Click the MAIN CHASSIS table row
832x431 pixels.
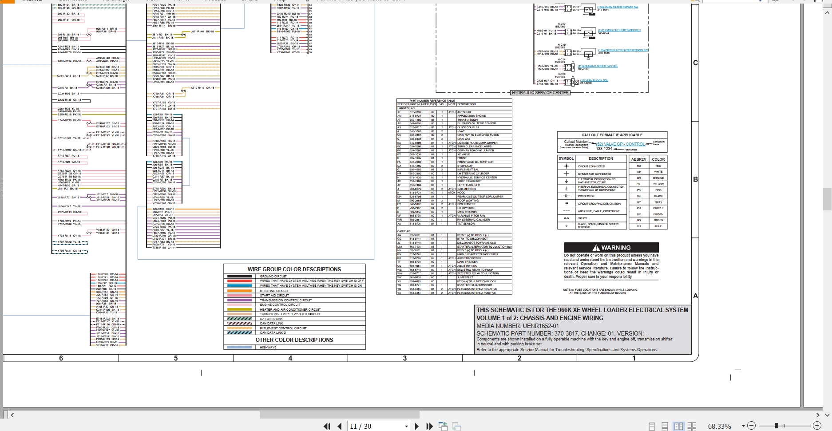click(454, 212)
